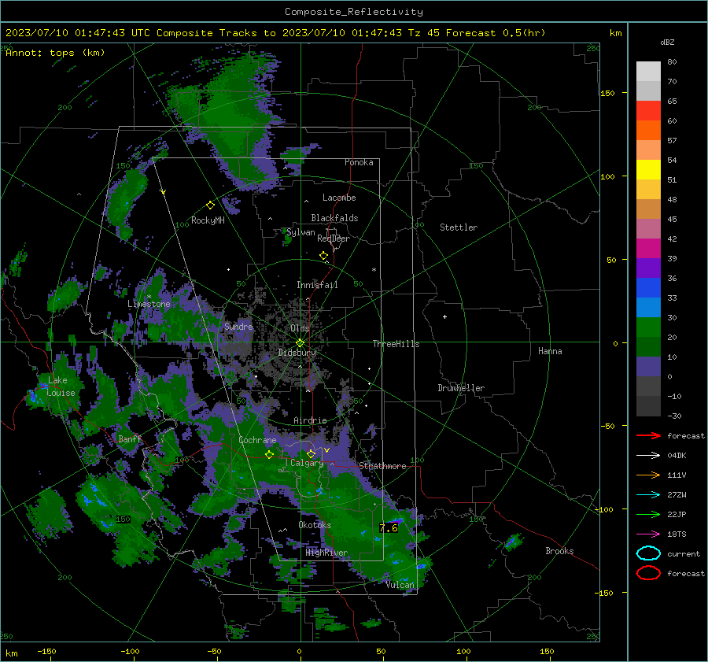Screen dimensions: 708x662
Task: Click the Composite_Reflectivity title
Action: pyautogui.click(x=354, y=12)
